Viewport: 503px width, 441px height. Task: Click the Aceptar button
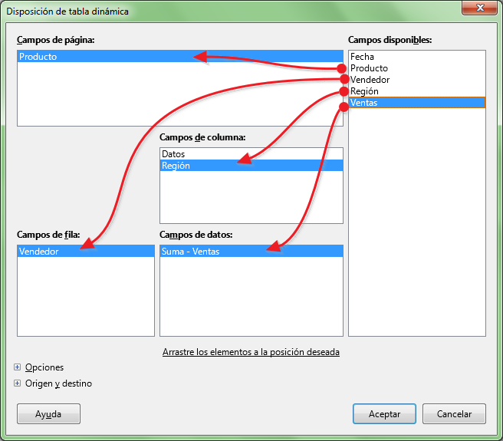(x=384, y=413)
